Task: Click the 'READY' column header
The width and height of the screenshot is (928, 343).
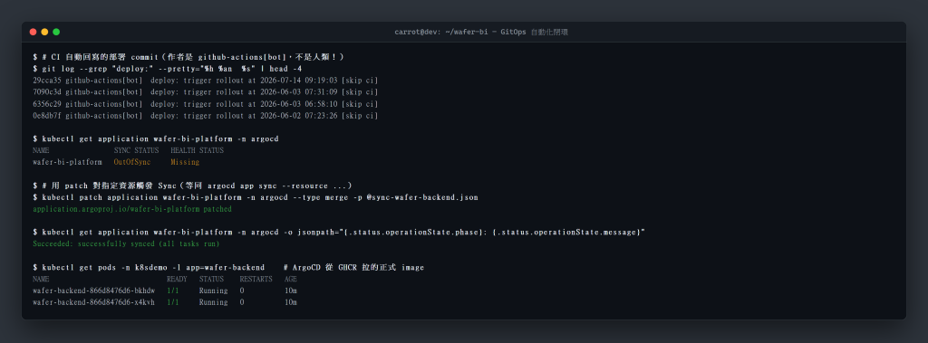Action: 177,279
